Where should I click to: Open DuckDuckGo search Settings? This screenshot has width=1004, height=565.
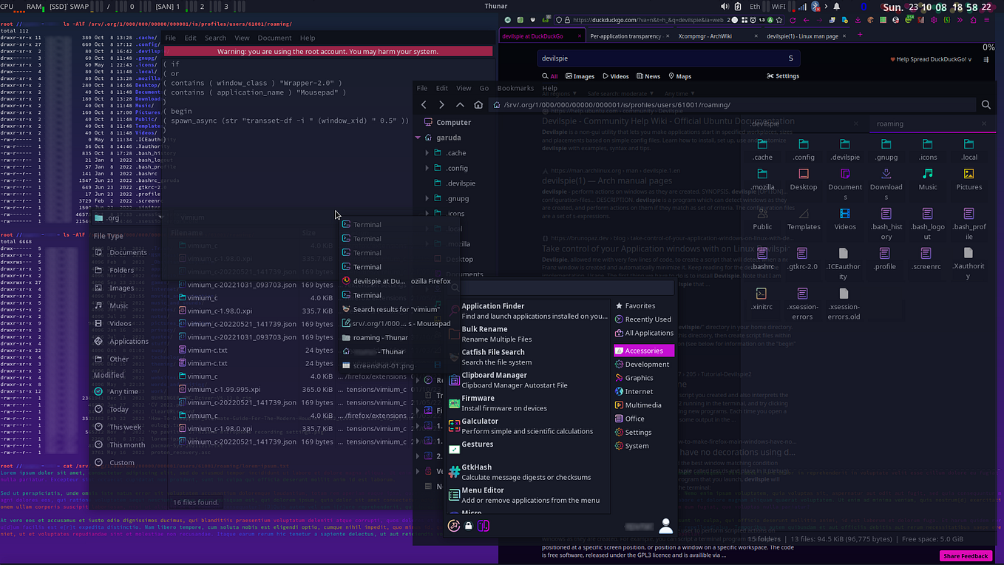pos(783,76)
